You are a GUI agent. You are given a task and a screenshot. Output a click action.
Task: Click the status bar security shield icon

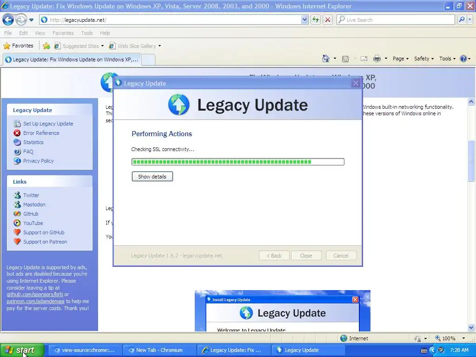coord(418,338)
